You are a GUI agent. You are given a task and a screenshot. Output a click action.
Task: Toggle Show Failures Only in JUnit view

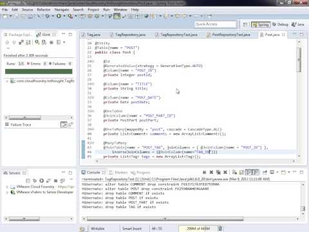[x=21, y=43]
